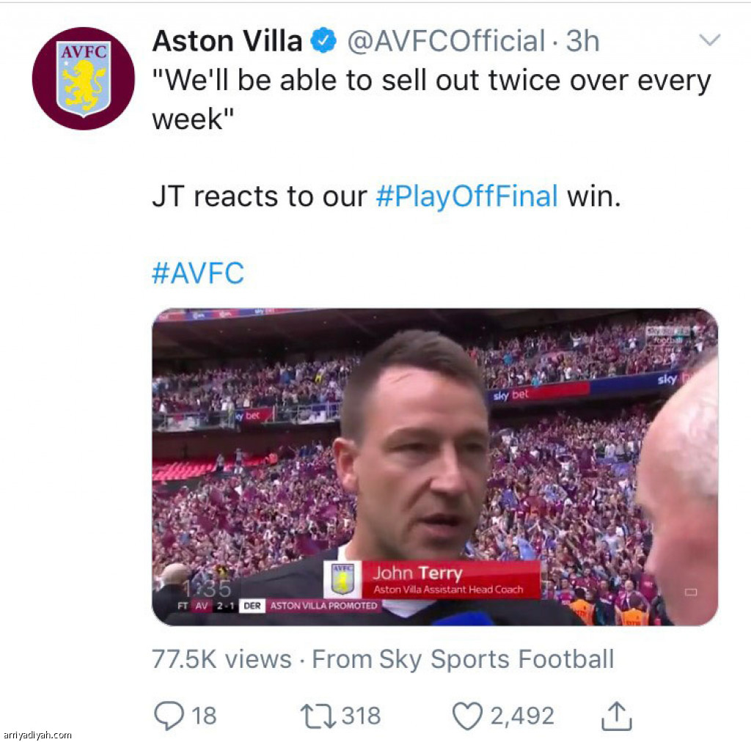Open Aston Villa crest profile picture
This screenshot has width=751, height=742.
click(x=84, y=78)
